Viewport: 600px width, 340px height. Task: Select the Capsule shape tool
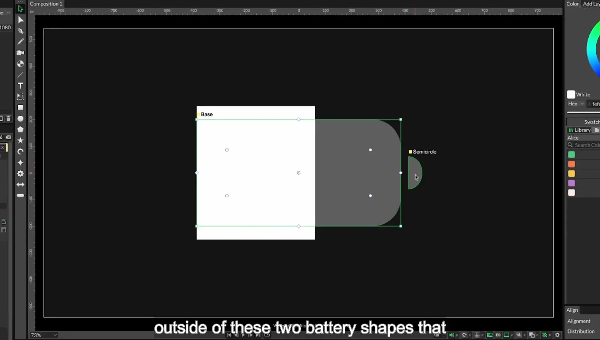tap(20, 196)
